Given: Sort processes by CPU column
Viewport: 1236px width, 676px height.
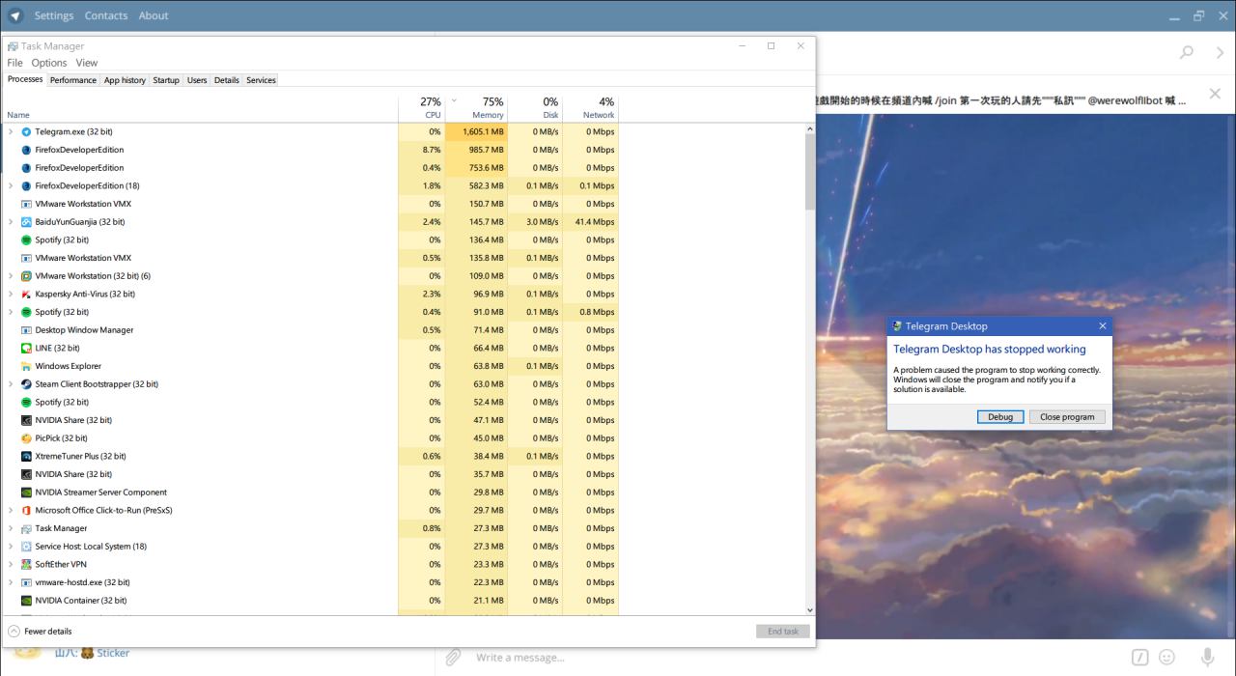Looking at the screenshot, I should 422,107.
